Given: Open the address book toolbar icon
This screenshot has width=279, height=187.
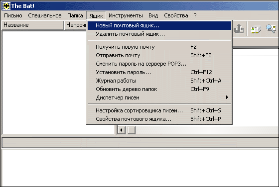Looking at the screenshot, I should point(256,29).
